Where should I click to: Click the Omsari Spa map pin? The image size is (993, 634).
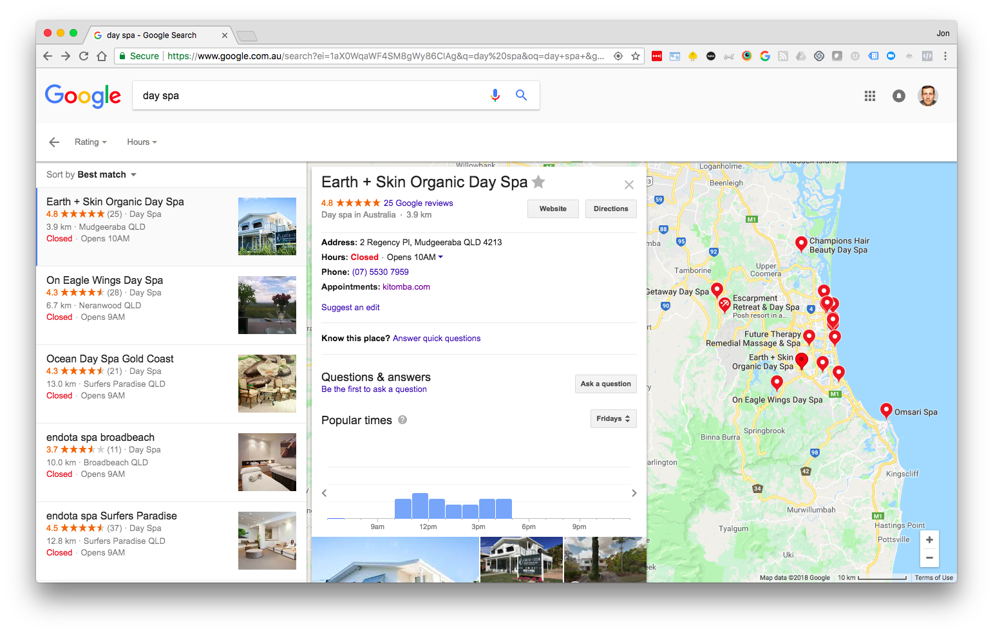click(x=886, y=411)
